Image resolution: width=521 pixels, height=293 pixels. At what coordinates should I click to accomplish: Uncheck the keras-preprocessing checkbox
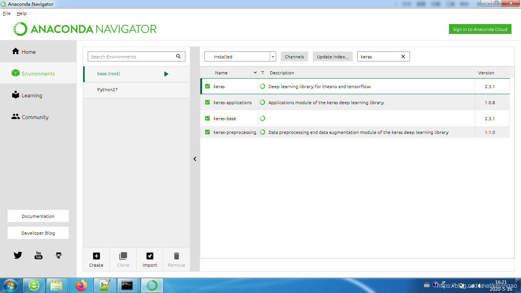(x=207, y=132)
